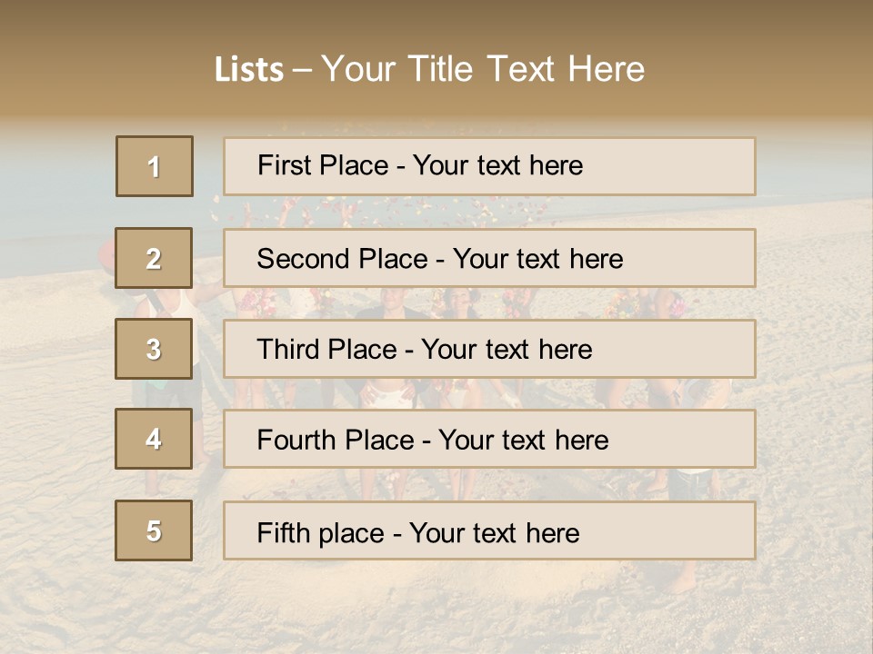Viewport: 873px width, 654px height.
Task: Place cursor after 'here' in First Place box
Action: tap(585, 165)
